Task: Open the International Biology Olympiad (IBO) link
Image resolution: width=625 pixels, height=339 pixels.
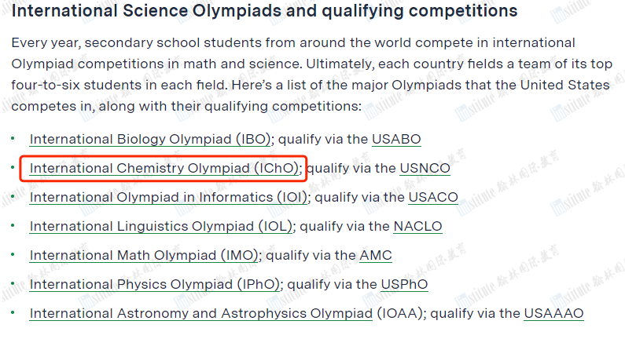Action: [x=150, y=139]
